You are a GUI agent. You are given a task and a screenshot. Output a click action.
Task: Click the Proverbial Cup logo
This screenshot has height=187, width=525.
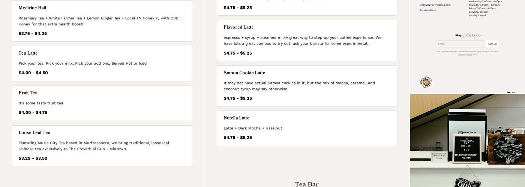pyautogui.click(x=426, y=82)
